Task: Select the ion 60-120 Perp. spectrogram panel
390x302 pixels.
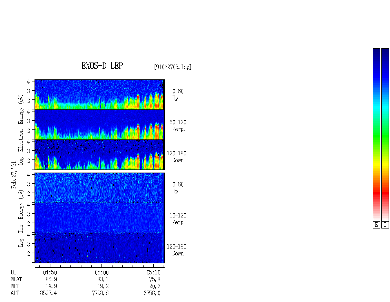Action: tap(99, 218)
